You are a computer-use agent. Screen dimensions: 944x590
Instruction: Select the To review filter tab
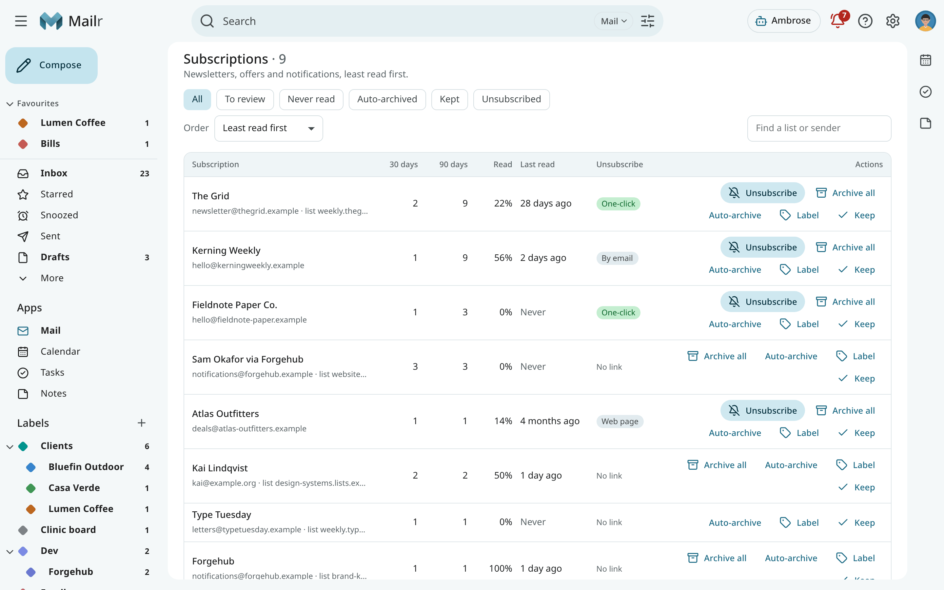click(x=245, y=100)
